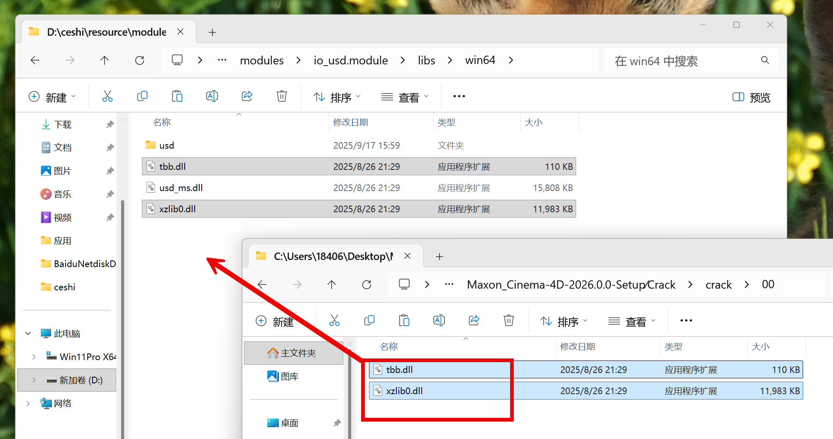Expand the 新加卷 (D:) drive tree node
Viewport: 833px width, 439px height.
[x=34, y=380]
